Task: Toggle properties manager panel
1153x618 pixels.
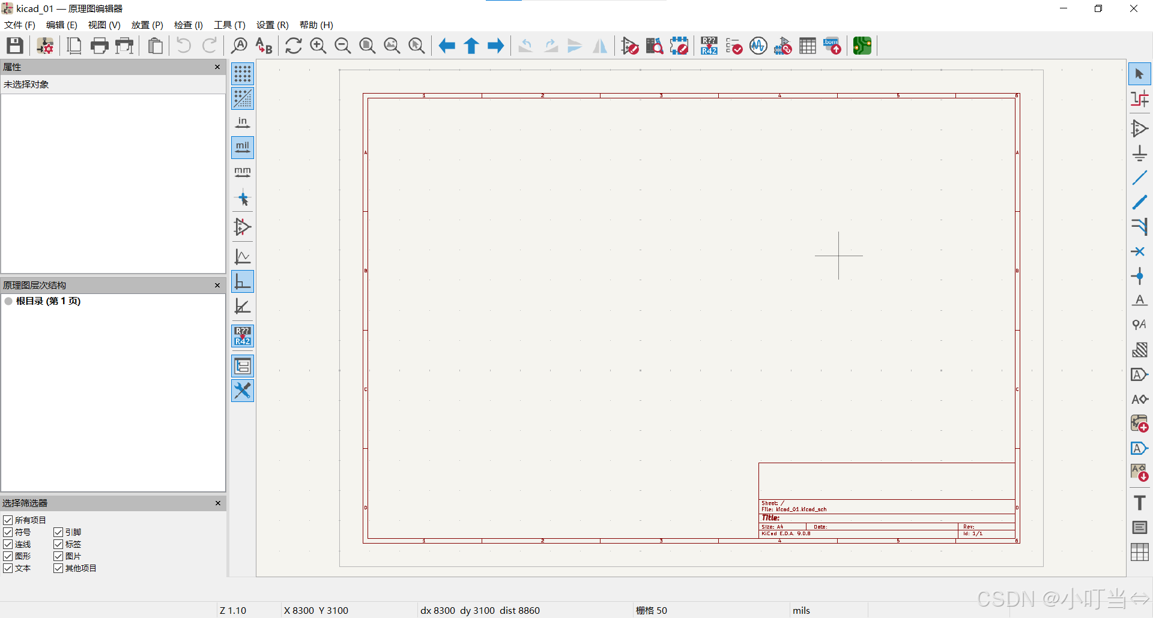Action: coord(243,391)
